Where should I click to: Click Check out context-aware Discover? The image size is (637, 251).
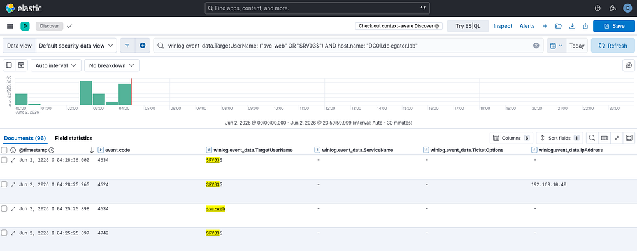pos(399,26)
